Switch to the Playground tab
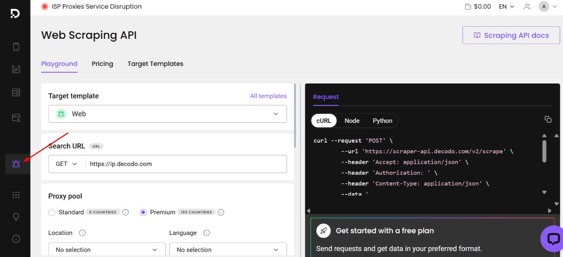This screenshot has width=563, height=257. pos(59,64)
